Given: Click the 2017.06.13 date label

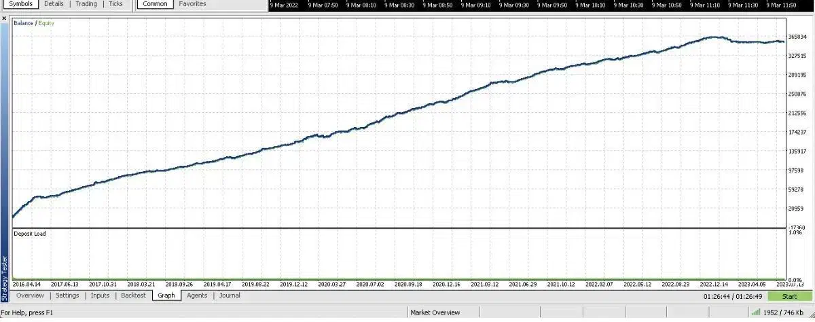Looking at the screenshot, I should click(x=65, y=285).
